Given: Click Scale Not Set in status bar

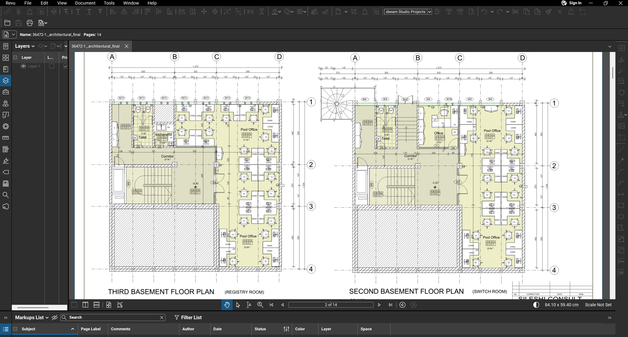Looking at the screenshot, I should [598, 305].
